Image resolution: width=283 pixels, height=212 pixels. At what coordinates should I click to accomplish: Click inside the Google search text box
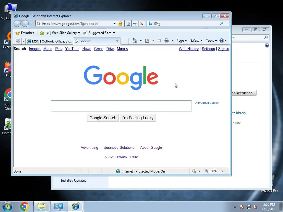121,106
